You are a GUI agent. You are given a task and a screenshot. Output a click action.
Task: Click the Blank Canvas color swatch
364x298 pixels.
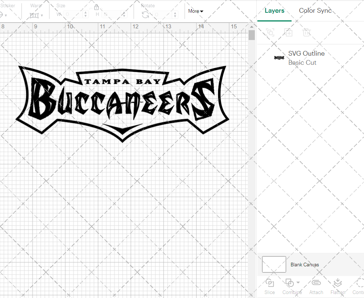[x=274, y=265]
